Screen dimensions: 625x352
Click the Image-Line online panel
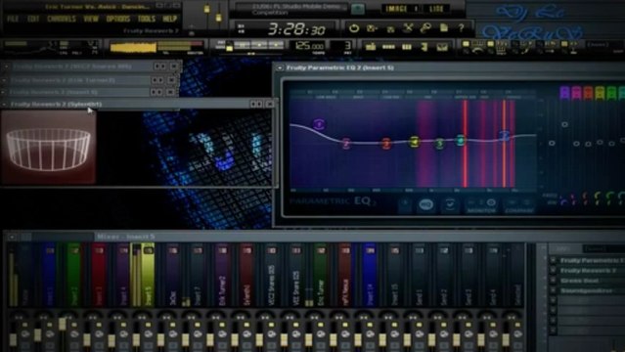click(x=415, y=9)
